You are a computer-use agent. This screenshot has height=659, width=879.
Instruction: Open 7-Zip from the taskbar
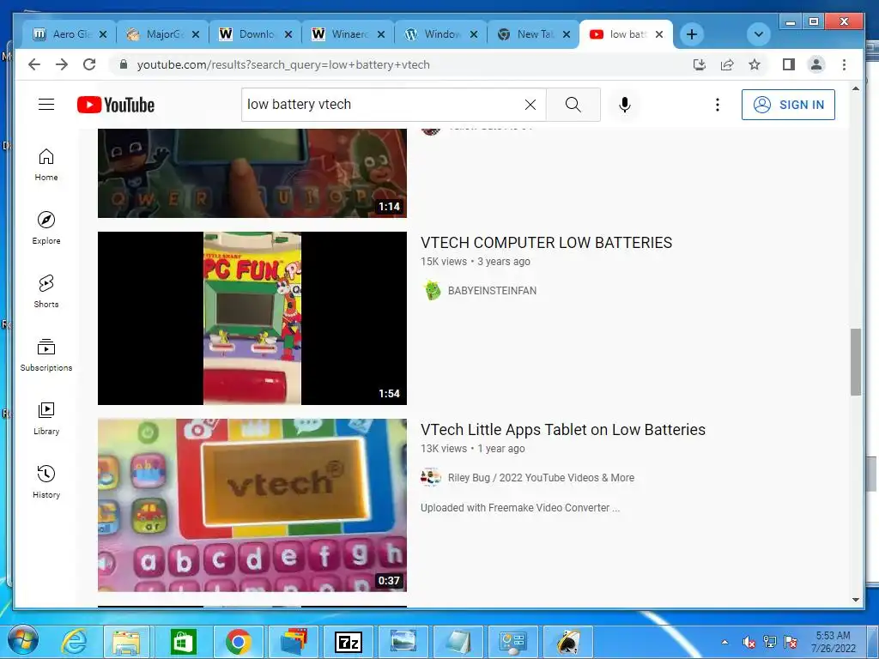pyautogui.click(x=348, y=642)
